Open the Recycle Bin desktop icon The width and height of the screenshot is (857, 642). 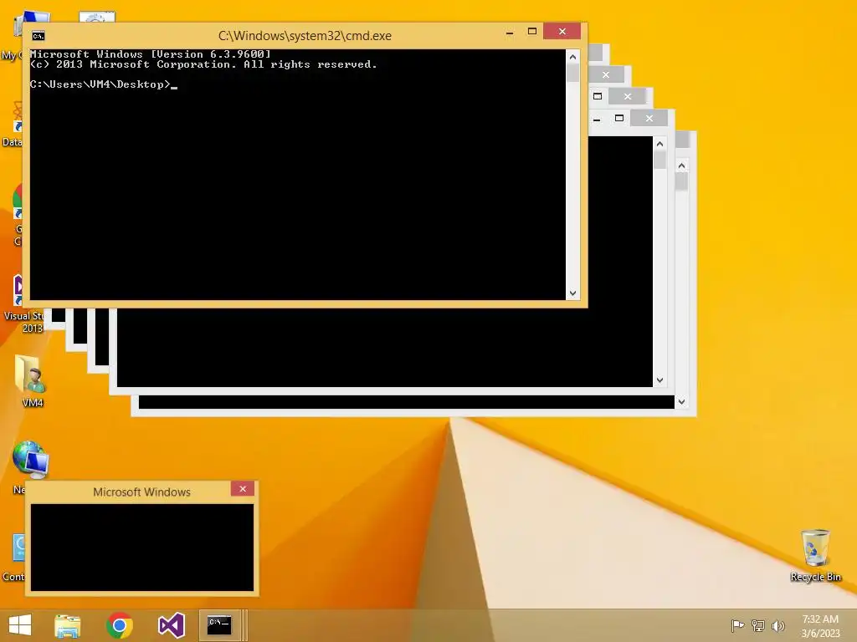(x=815, y=555)
